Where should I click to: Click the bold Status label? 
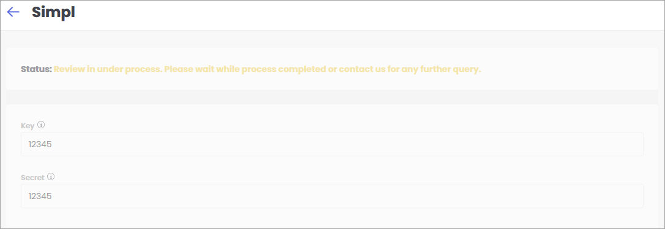pos(37,69)
